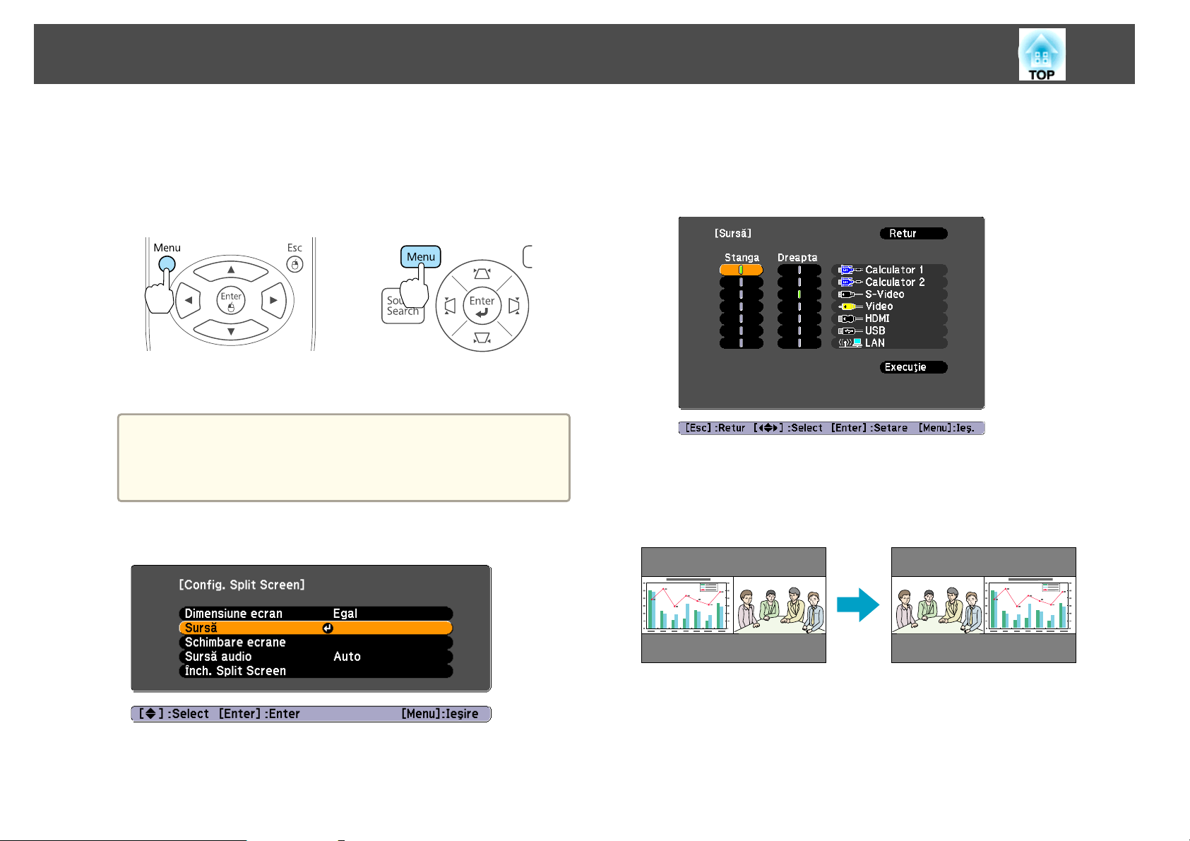Screen dimensions: 1190x841
Task: Click the left keystone button on control panel
Action: (x=449, y=306)
